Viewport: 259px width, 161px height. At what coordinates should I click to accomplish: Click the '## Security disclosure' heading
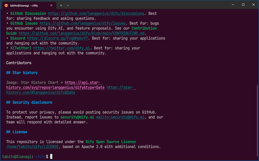(29, 103)
